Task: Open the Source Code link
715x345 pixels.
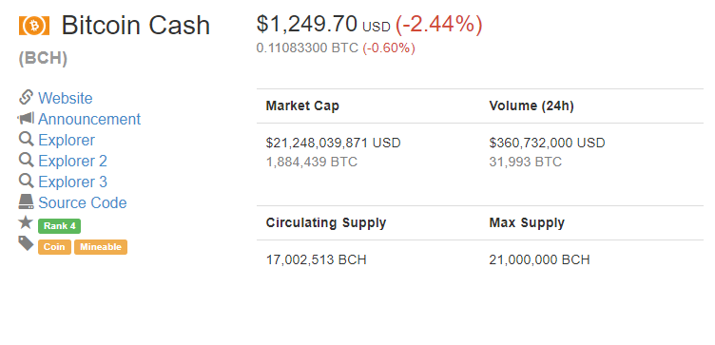Action: click(x=83, y=202)
